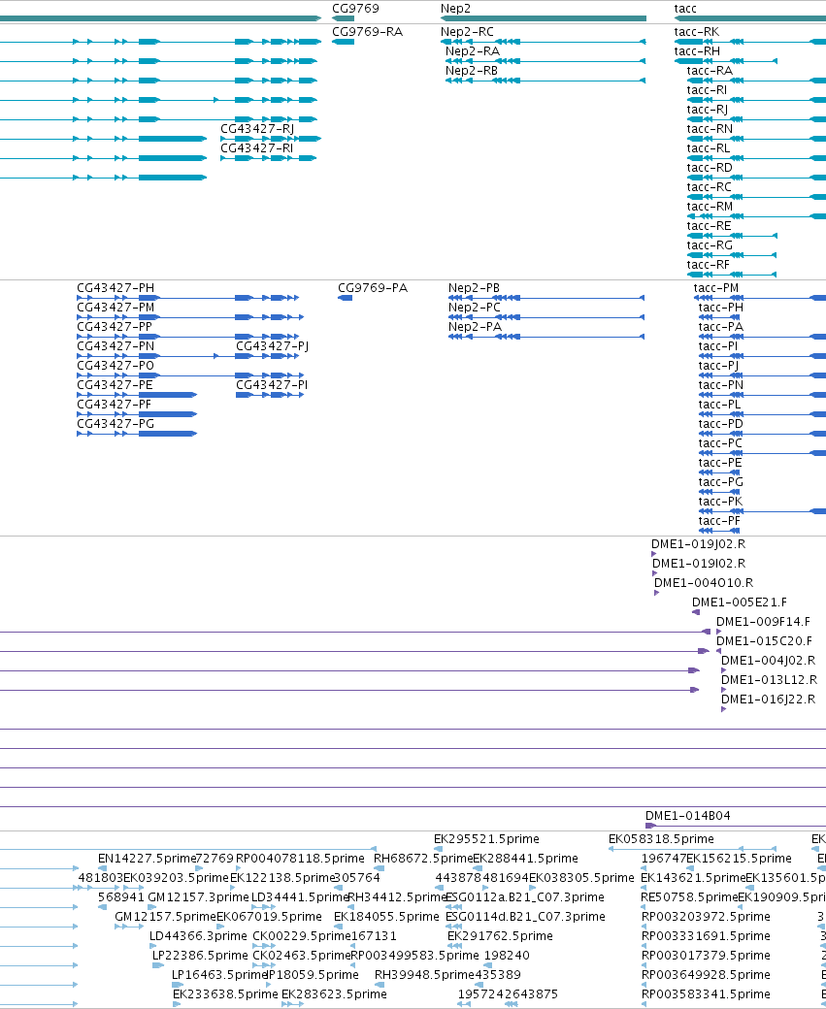Open protein CG43427-PH
The width and height of the screenshot is (826, 1009).
coord(116,287)
